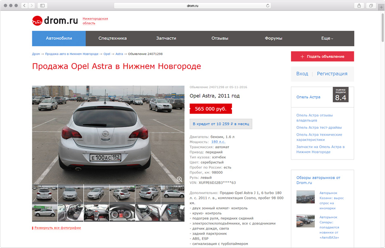Select first thumbnail in top row
Viewport: 385px width, 248px height.
click(44, 194)
